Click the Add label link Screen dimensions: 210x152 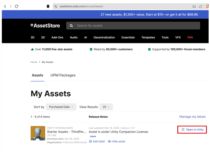99,142
